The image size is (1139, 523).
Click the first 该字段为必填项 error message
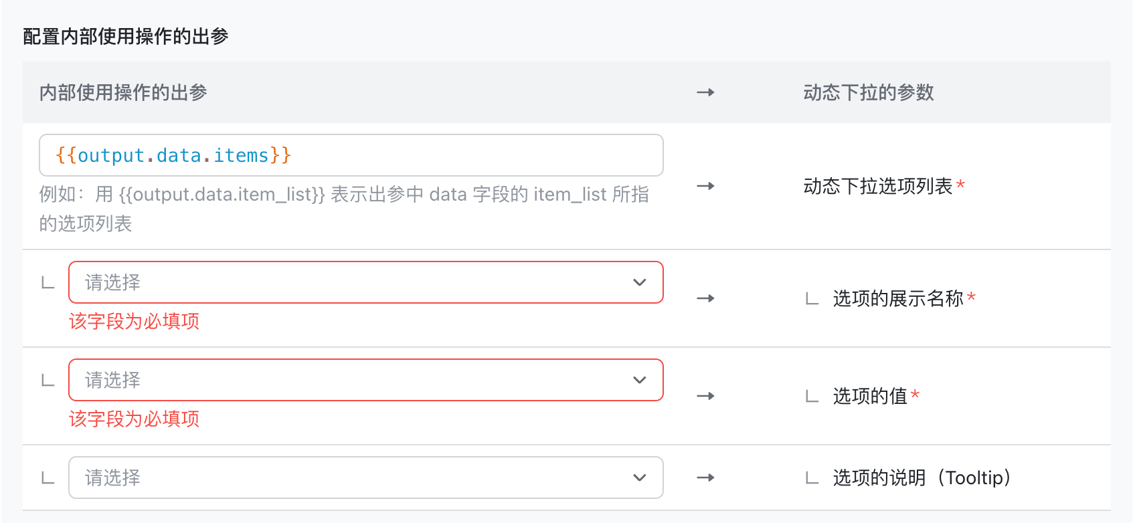tap(134, 321)
